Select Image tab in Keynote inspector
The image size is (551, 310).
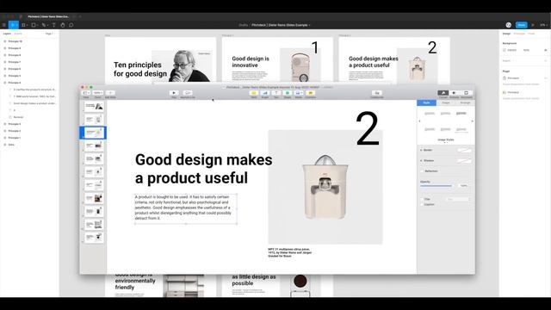(x=446, y=102)
